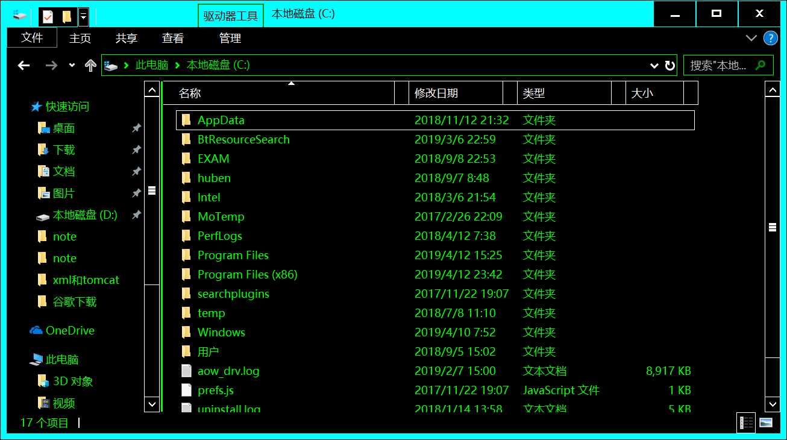The image size is (787, 440).
Task: Click the huben folder icon
Action: coord(186,178)
